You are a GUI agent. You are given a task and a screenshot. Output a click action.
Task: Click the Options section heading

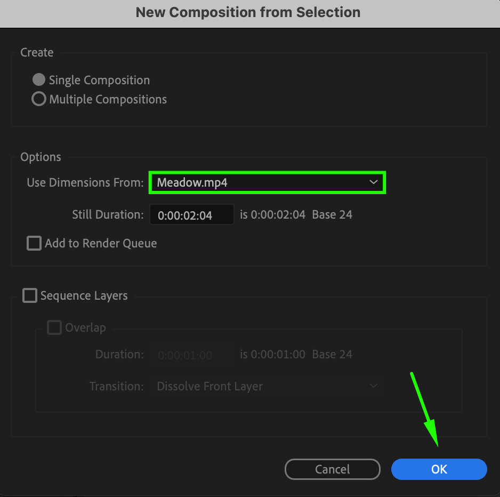click(x=41, y=157)
